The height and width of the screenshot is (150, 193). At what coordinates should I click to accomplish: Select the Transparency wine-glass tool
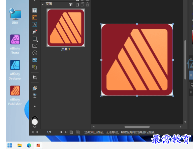[x=35, y=95]
